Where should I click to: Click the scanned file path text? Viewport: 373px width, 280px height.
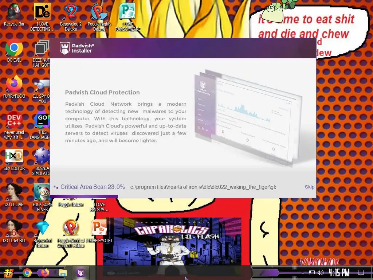pos(203,187)
